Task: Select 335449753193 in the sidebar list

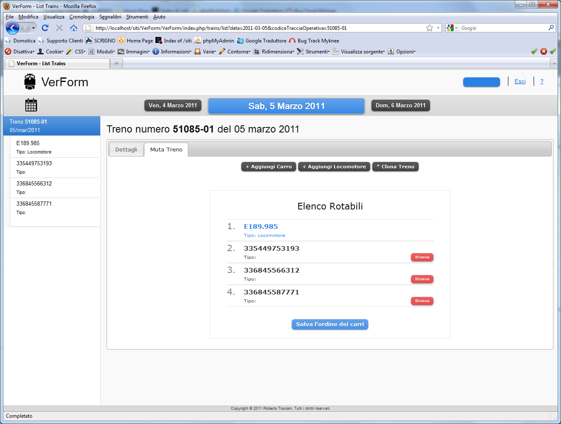Action: (x=55, y=167)
